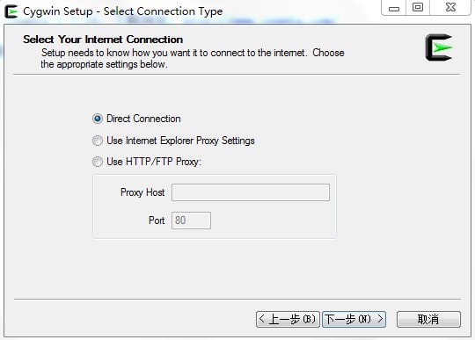
Task: Click the Cygwin icon in the title bar
Action: click(x=11, y=11)
